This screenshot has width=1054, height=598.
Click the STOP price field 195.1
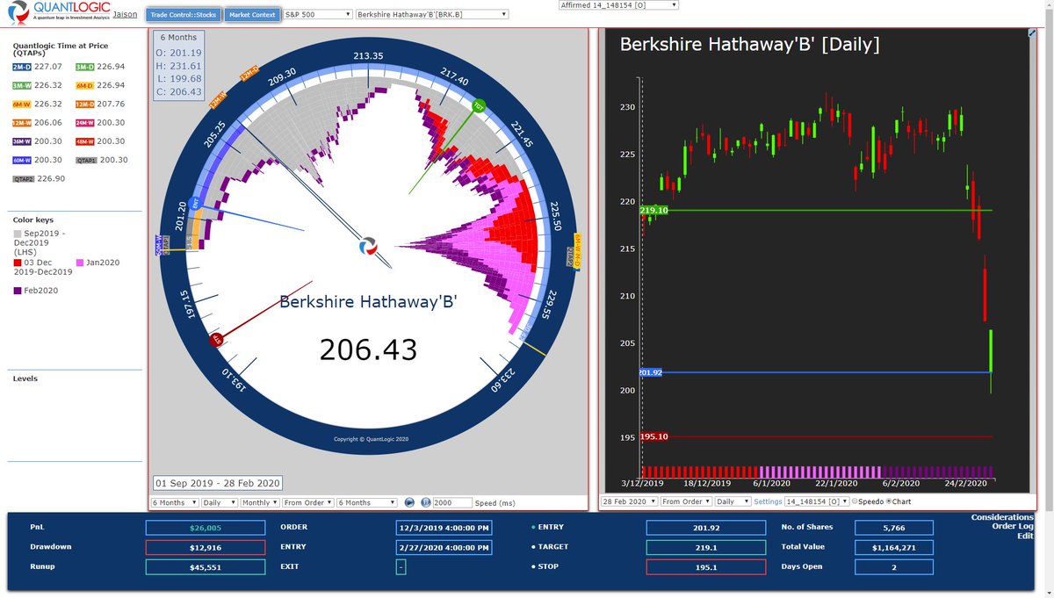[x=705, y=567]
